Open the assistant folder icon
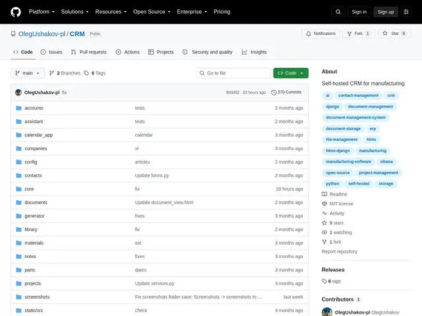 pyautogui.click(x=18, y=121)
